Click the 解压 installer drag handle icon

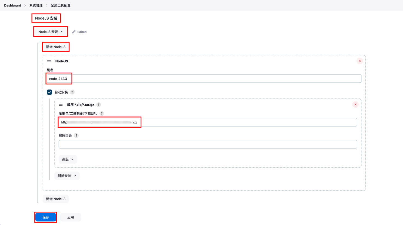click(x=61, y=105)
